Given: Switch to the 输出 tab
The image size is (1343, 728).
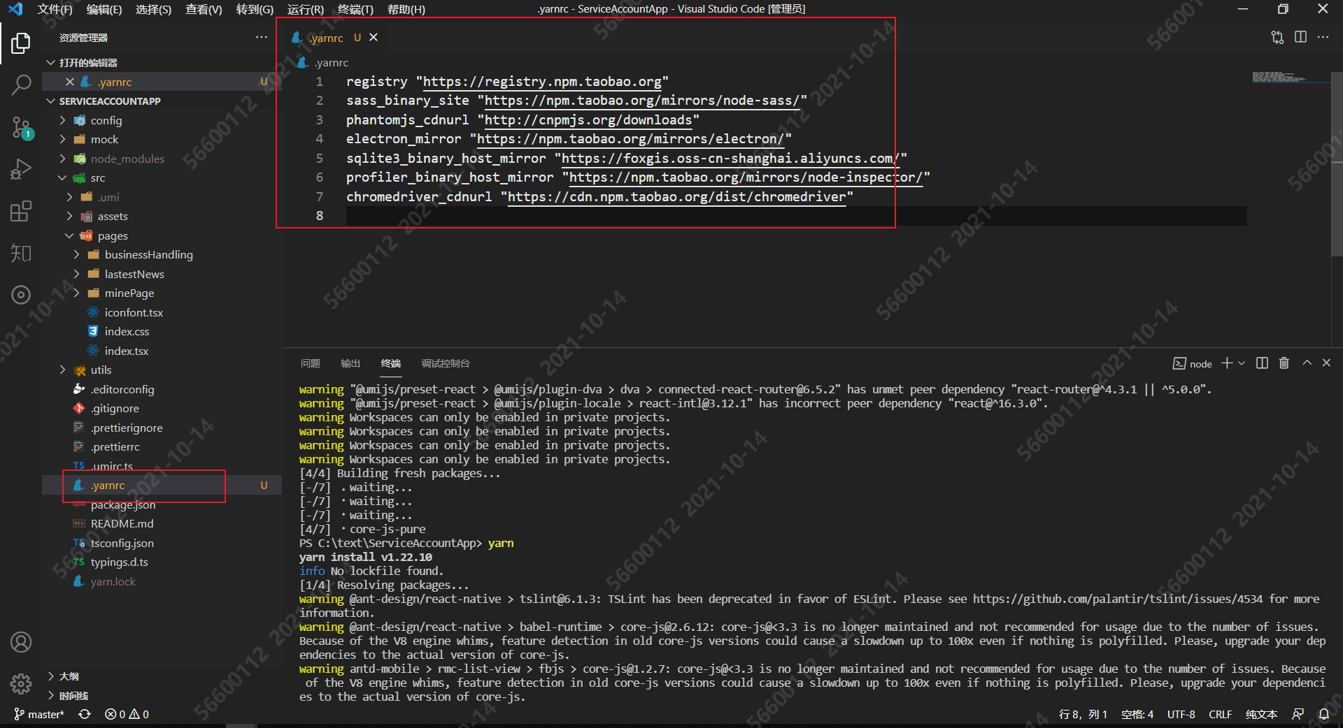Looking at the screenshot, I should [350, 363].
